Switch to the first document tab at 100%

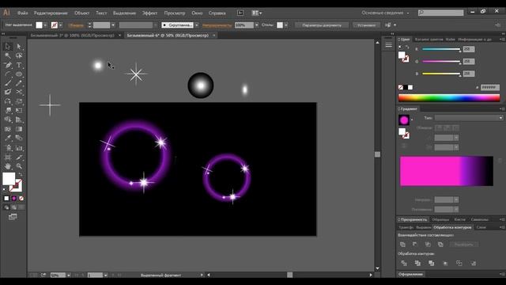(x=72, y=36)
